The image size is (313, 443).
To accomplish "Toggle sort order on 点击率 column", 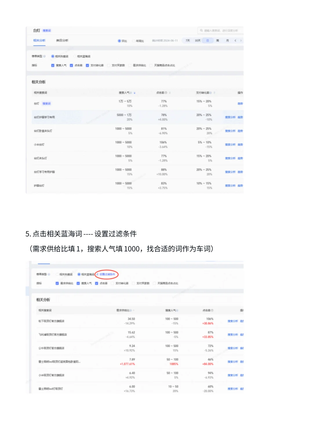I will point(170,93).
